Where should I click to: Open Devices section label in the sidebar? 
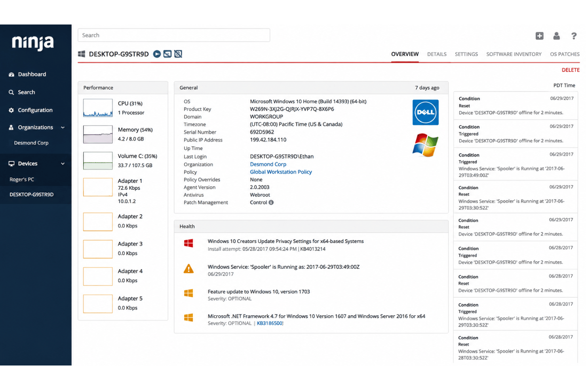(x=27, y=164)
